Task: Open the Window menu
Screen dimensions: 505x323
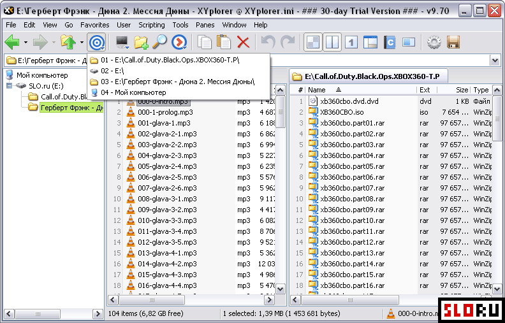Action: pyautogui.click(x=234, y=25)
